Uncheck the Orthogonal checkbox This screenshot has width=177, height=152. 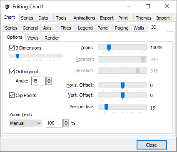pyautogui.click(x=12, y=72)
